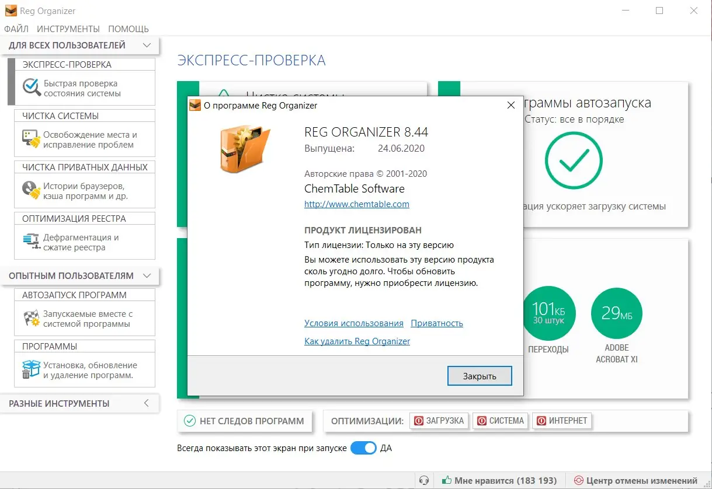Click the undo center lifebuoy icon

tap(578, 481)
